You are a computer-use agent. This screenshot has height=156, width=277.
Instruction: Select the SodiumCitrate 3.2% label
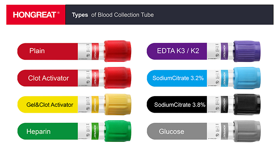179,78
